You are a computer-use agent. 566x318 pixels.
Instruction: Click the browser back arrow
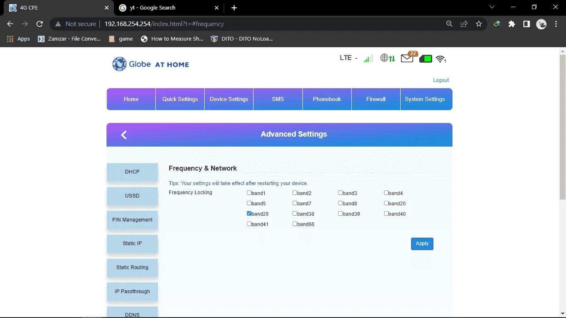click(10, 24)
